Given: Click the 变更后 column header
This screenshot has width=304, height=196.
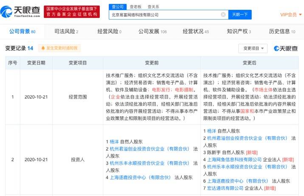Looking at the screenshot, I should (250, 63).
